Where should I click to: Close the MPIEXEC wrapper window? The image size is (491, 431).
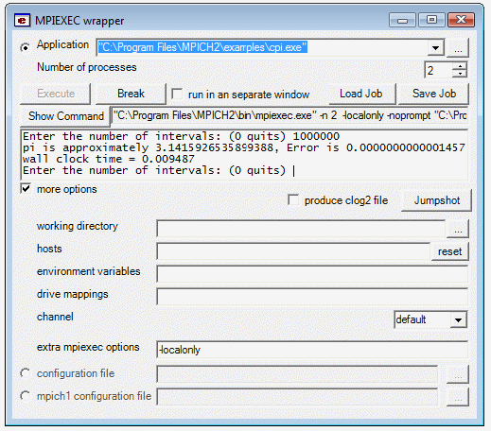tap(461, 20)
